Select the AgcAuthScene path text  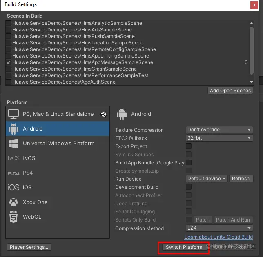(x=64, y=82)
